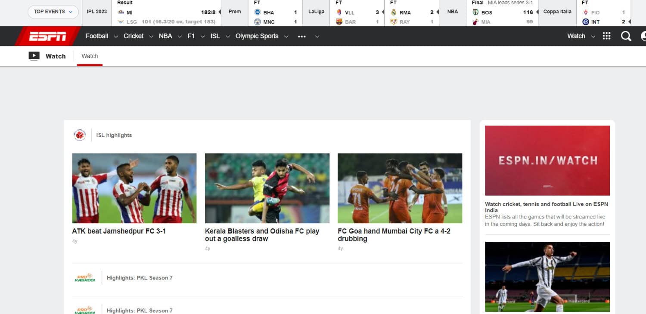Click the Watch play-screen icon in sub-navigation

(x=34, y=56)
